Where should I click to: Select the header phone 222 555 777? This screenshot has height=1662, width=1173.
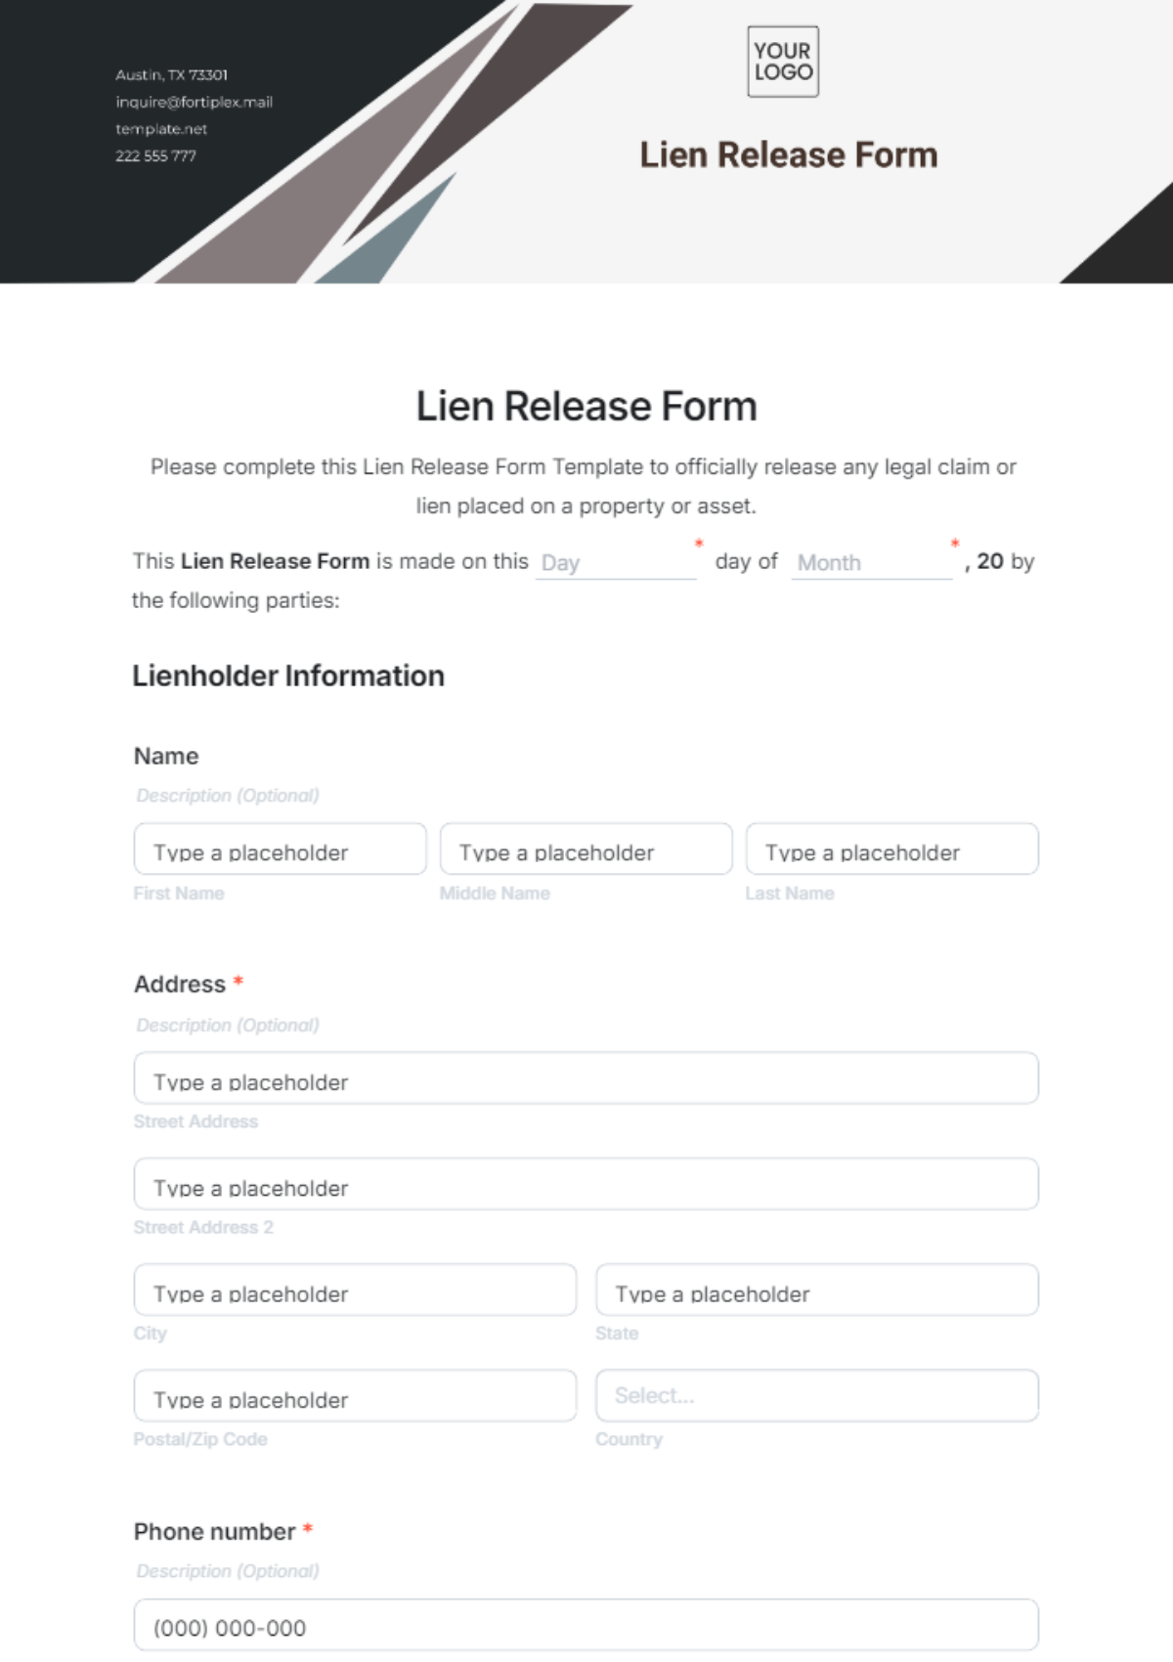coord(155,155)
